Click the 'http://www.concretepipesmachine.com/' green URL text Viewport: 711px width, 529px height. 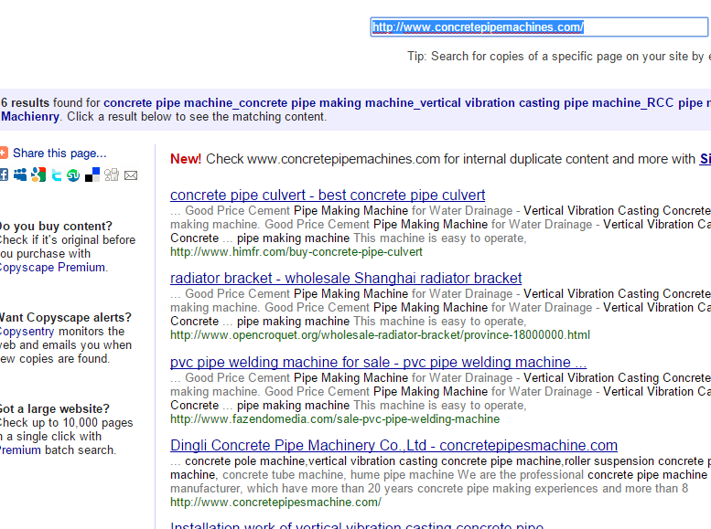click(275, 503)
